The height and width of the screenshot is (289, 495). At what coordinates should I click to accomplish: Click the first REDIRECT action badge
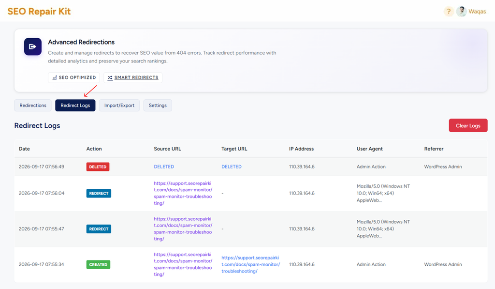(x=99, y=193)
